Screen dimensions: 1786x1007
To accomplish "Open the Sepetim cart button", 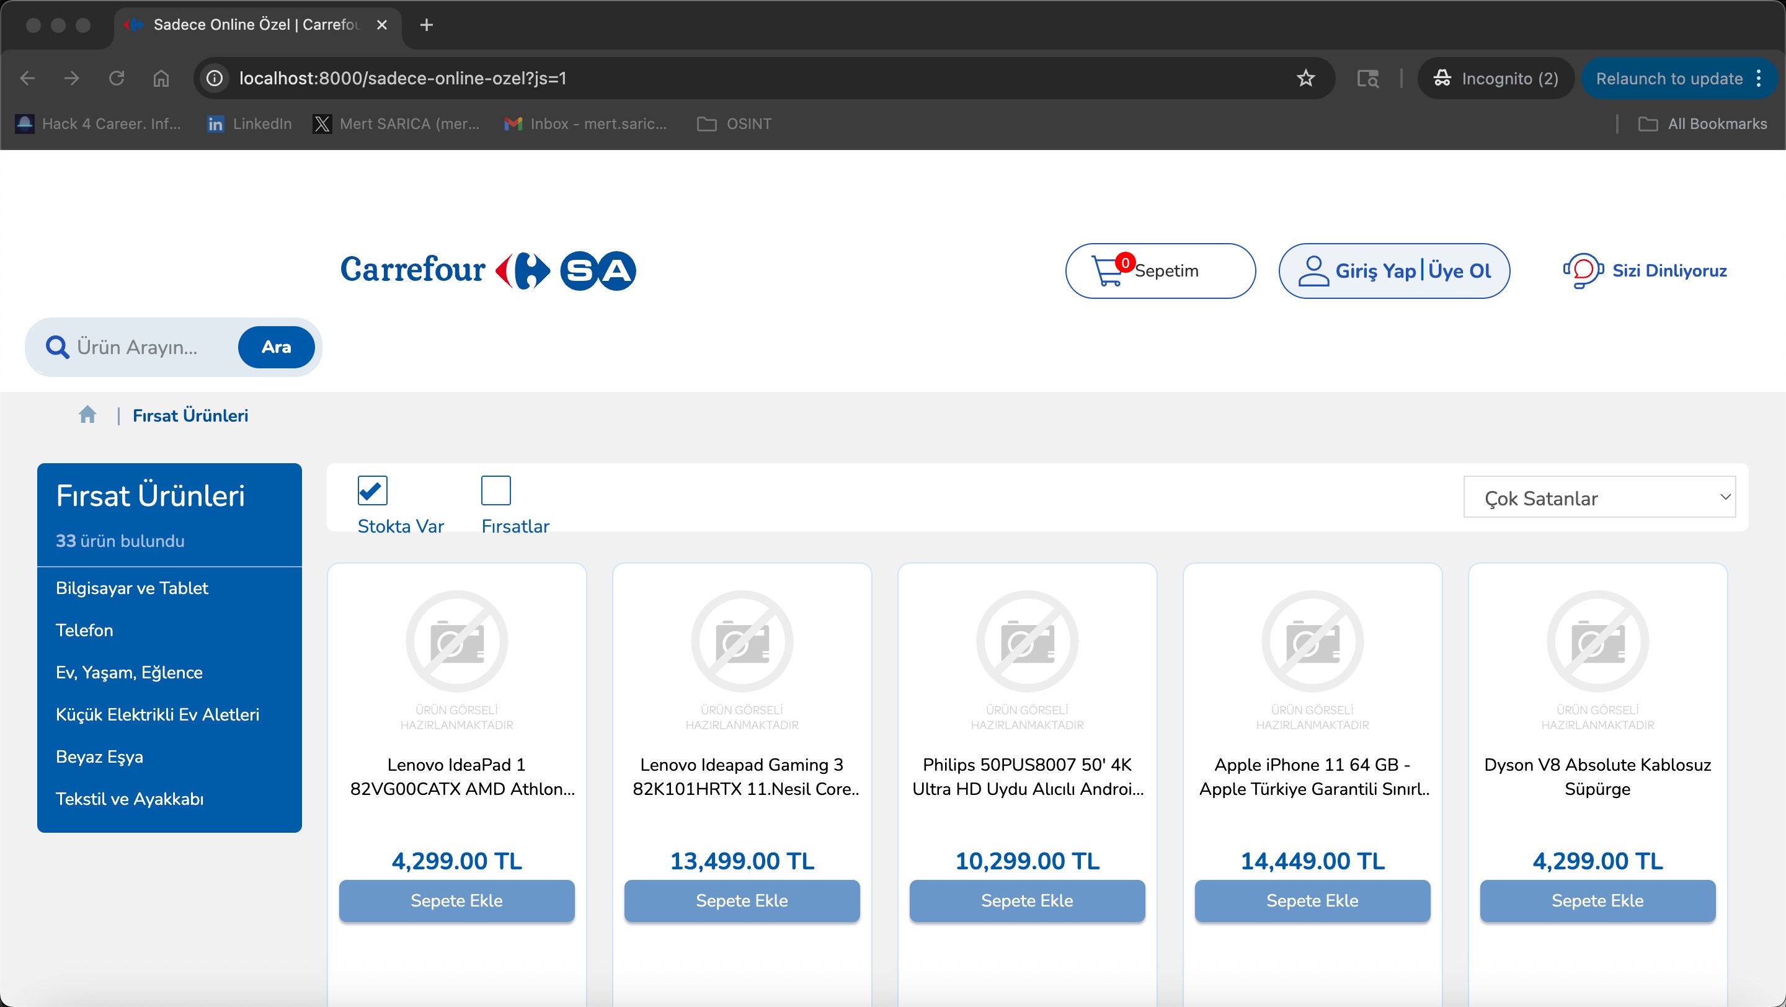I will coord(1161,271).
